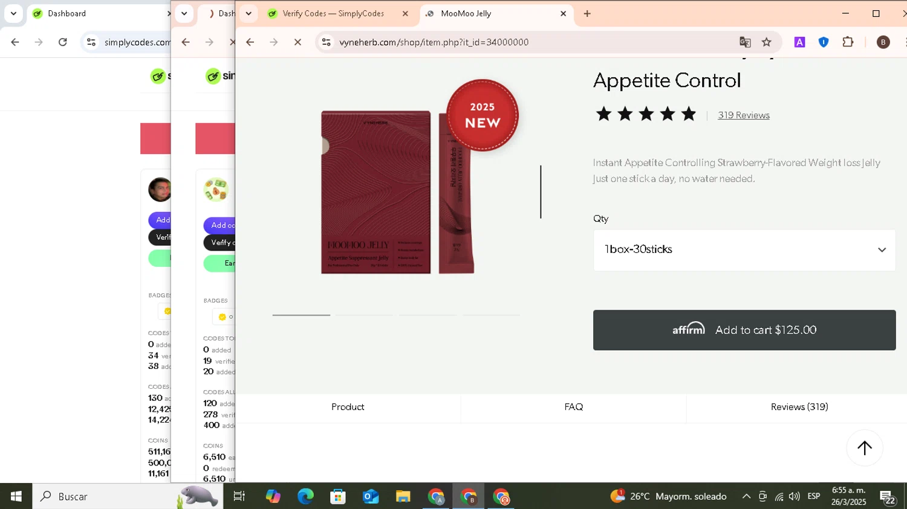Click SimplyCodes logo in leftmost Dashboard window

(x=160, y=76)
